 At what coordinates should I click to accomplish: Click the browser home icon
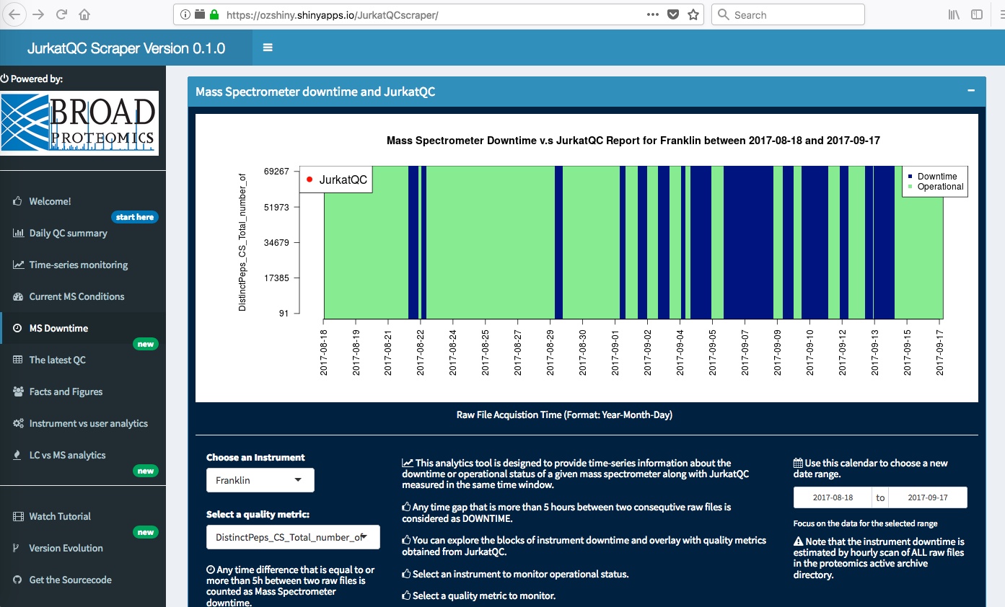click(84, 14)
